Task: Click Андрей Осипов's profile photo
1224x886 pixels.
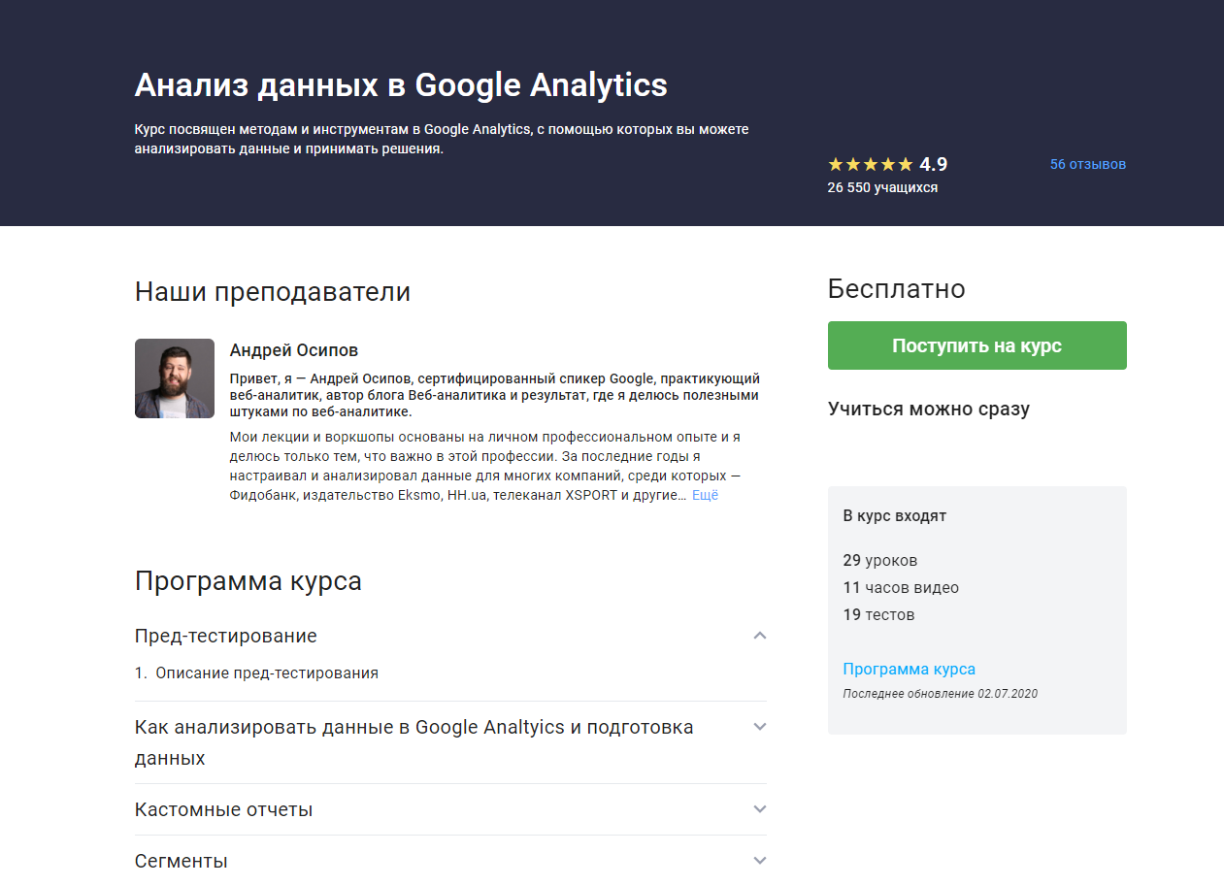Action: (x=175, y=378)
